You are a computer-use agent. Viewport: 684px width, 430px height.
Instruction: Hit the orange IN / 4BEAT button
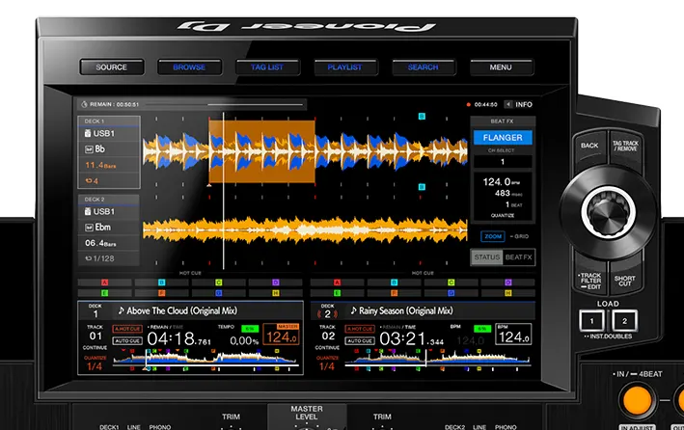click(x=638, y=400)
